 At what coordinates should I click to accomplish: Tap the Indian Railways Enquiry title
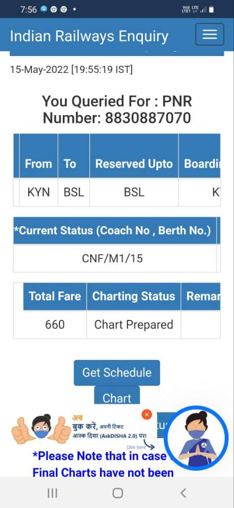pos(89,36)
